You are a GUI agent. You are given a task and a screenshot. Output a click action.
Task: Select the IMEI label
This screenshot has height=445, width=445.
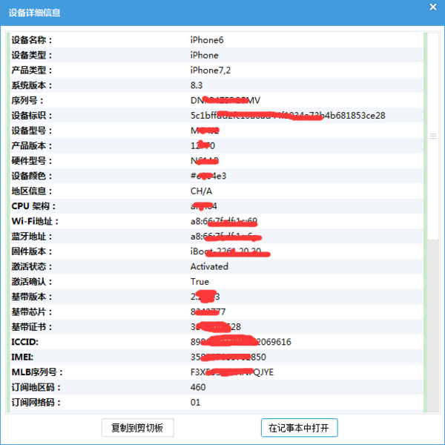pos(22,357)
